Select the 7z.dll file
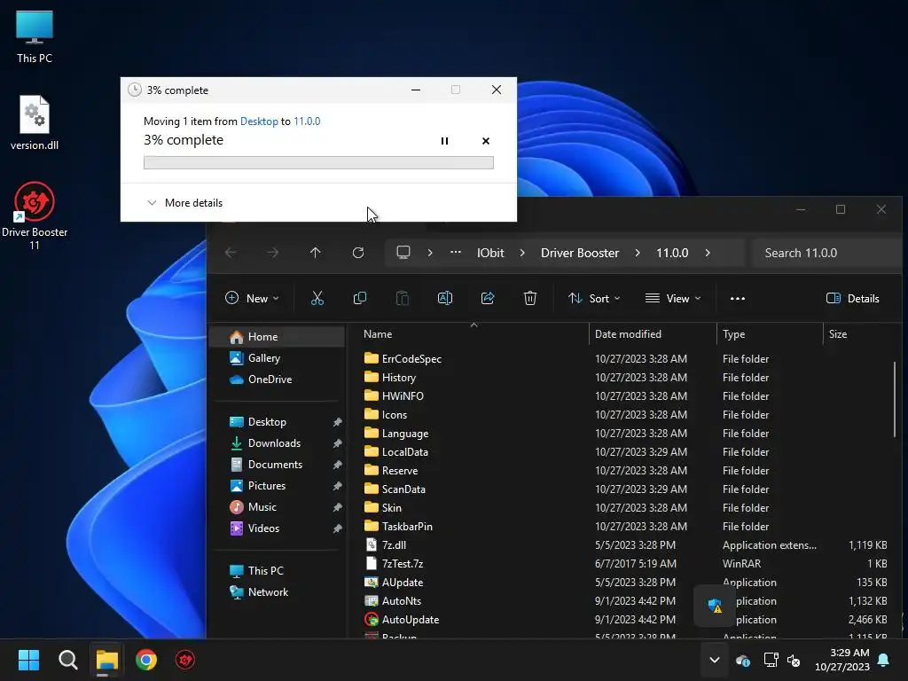The height and width of the screenshot is (681, 908). coord(394,545)
